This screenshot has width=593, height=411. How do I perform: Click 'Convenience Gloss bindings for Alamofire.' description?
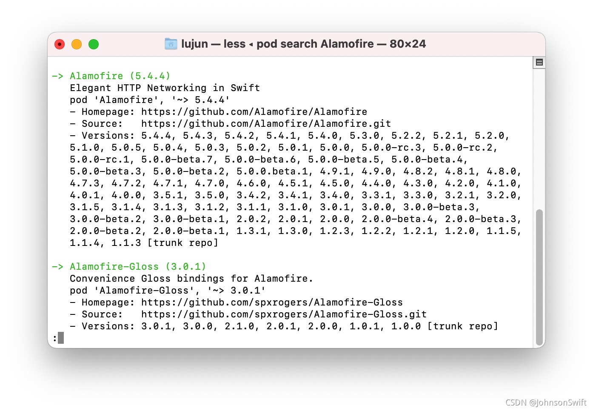(191, 279)
